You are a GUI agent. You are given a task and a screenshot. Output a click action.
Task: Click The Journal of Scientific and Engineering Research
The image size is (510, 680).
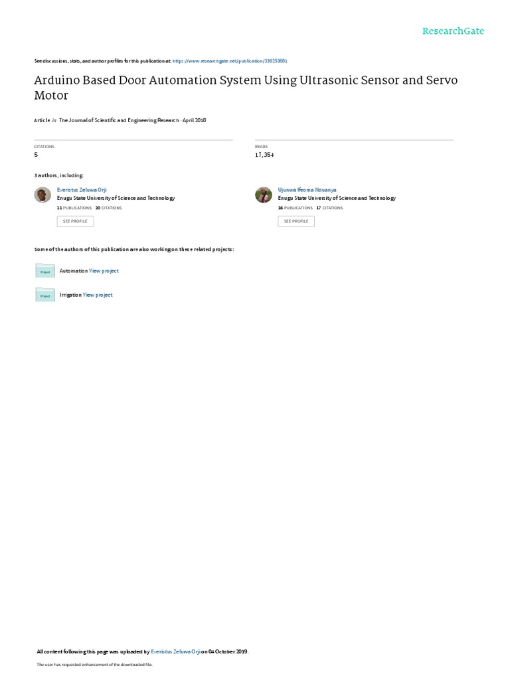[x=119, y=120]
